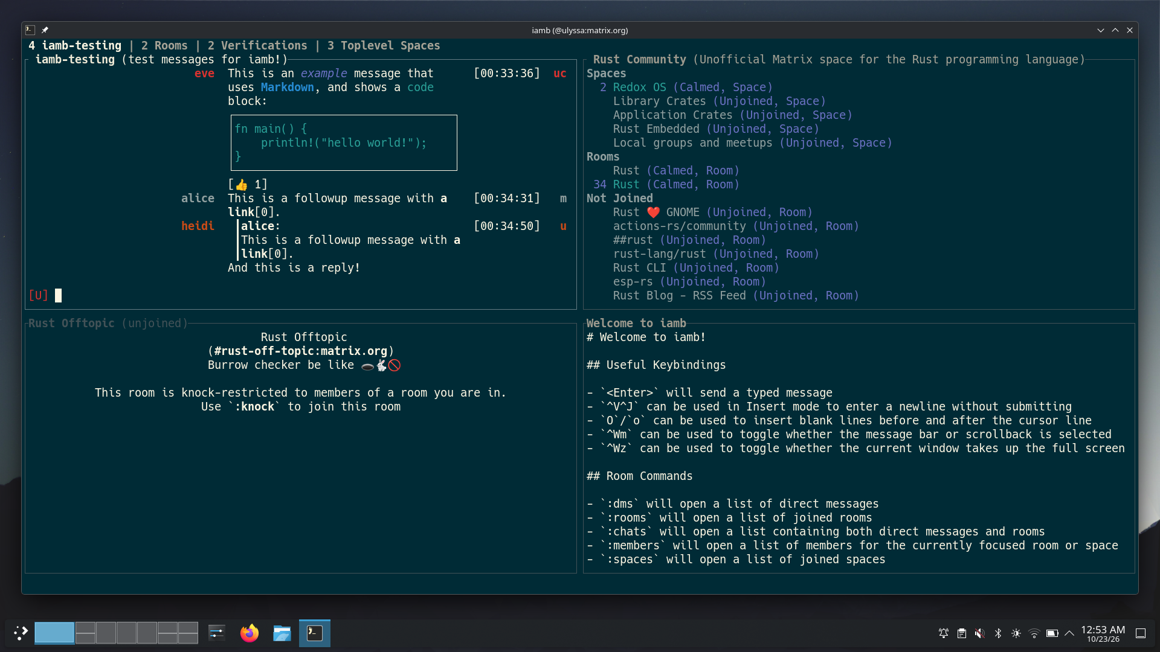The image size is (1160, 652).
Task: Click the message input bar
Action: pos(301,295)
